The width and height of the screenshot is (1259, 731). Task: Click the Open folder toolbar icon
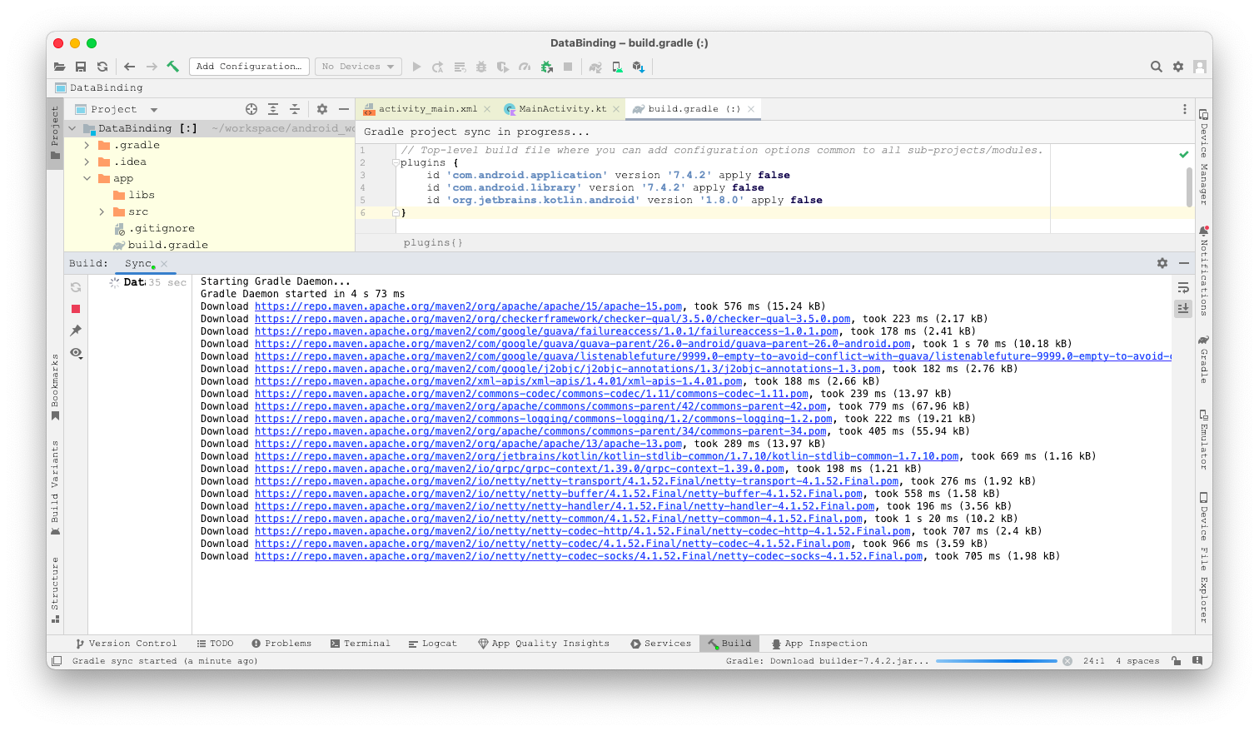point(59,67)
